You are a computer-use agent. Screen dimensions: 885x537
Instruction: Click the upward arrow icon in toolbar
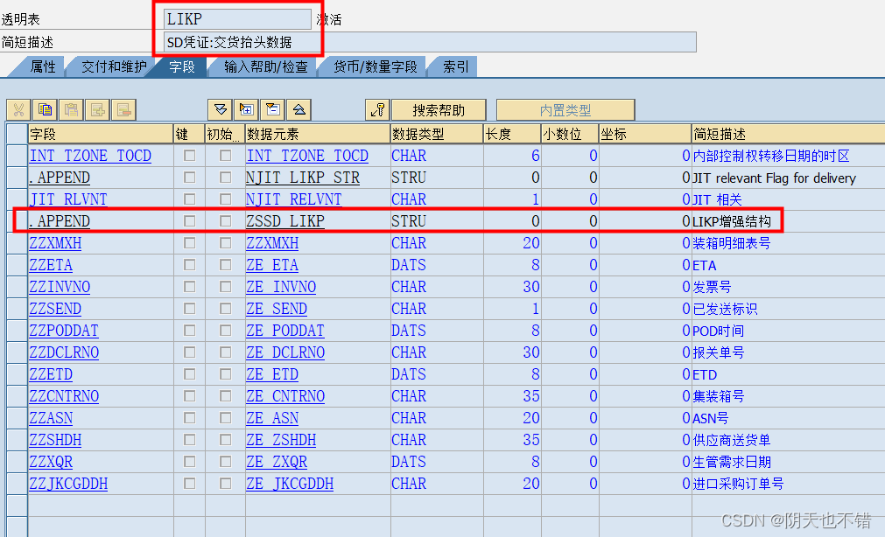299,109
